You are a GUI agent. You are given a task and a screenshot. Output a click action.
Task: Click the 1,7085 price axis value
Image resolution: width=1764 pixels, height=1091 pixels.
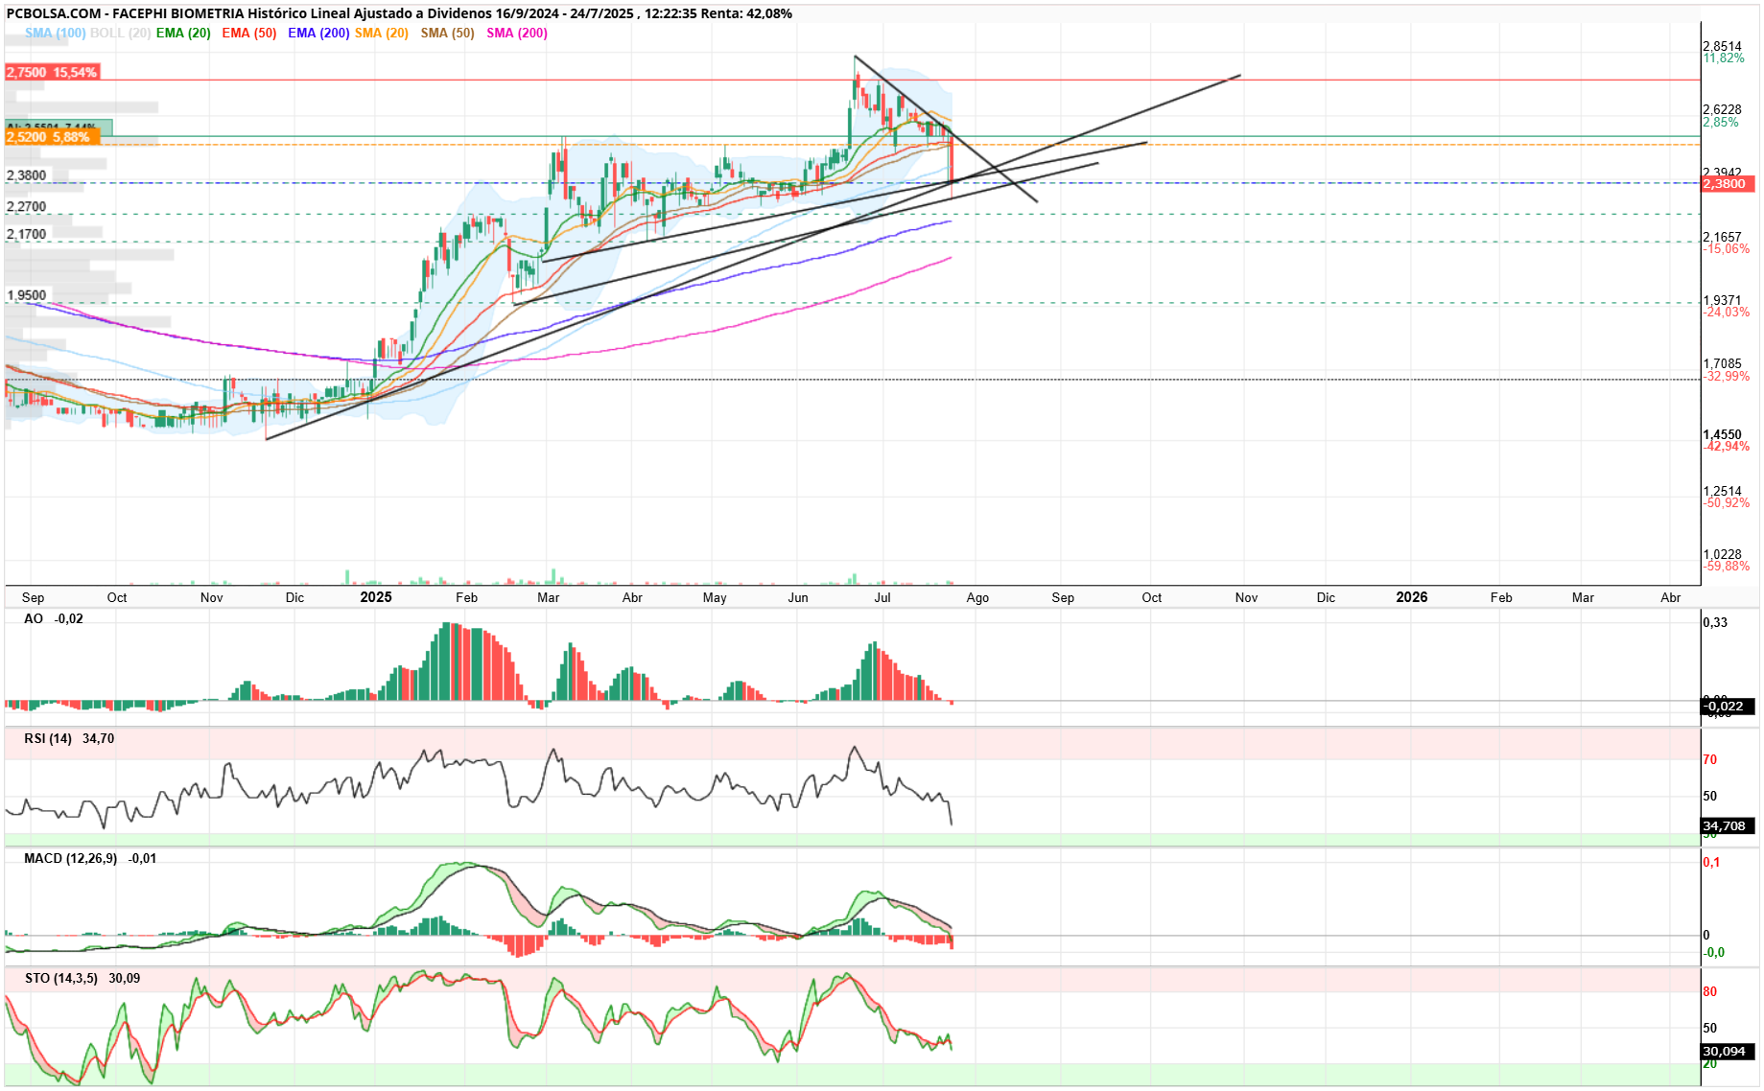click(1722, 364)
